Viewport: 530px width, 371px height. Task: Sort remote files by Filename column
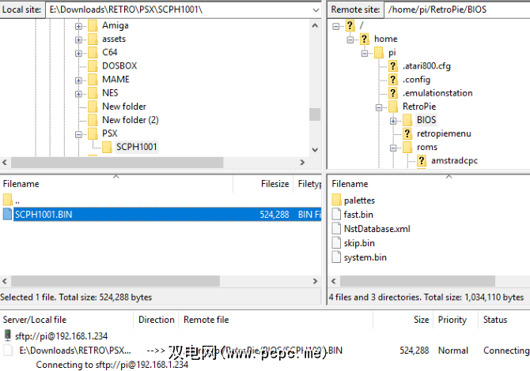[x=430, y=184]
